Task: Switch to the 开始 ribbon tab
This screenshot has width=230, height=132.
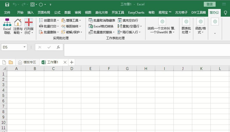Action: 20,13
